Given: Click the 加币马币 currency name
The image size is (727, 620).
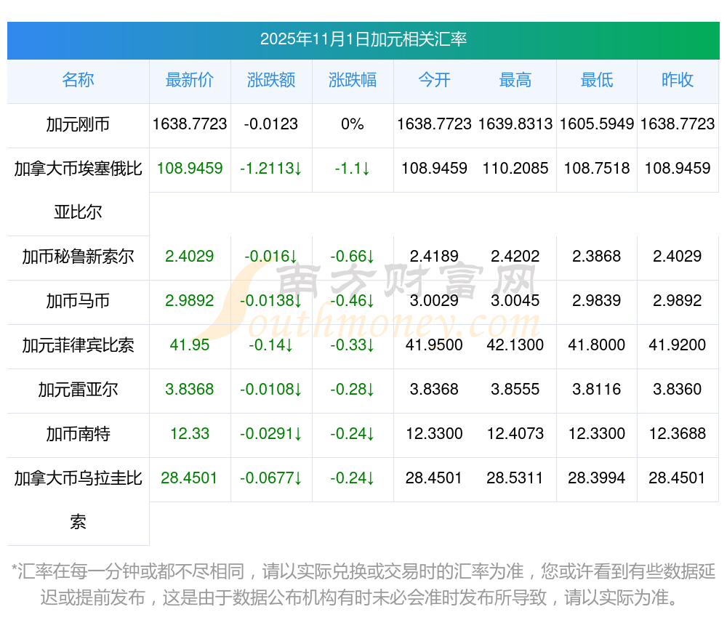Looking at the screenshot, I should coord(78,301).
